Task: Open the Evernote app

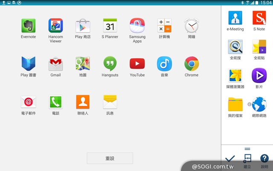Action: pos(28,26)
